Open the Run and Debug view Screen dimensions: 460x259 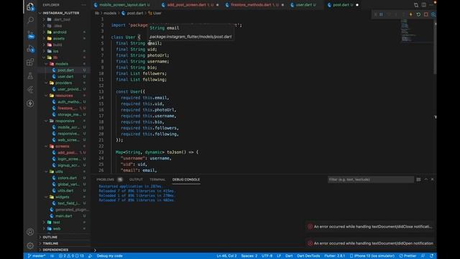[30, 48]
